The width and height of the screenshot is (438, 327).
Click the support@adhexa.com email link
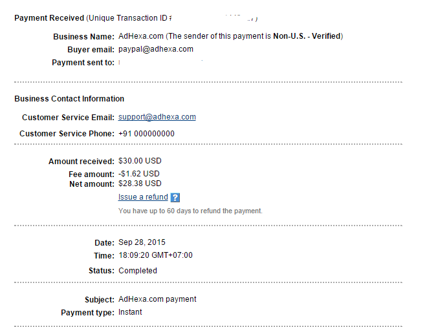pyautogui.click(x=157, y=117)
